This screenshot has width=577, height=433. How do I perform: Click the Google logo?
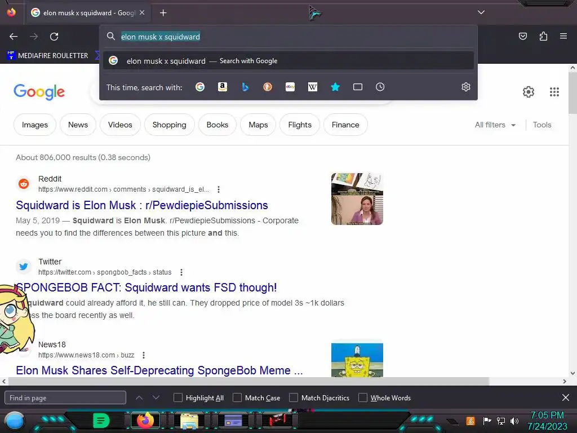(x=39, y=92)
